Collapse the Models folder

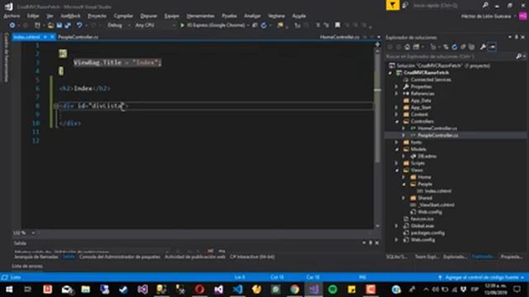click(397, 149)
